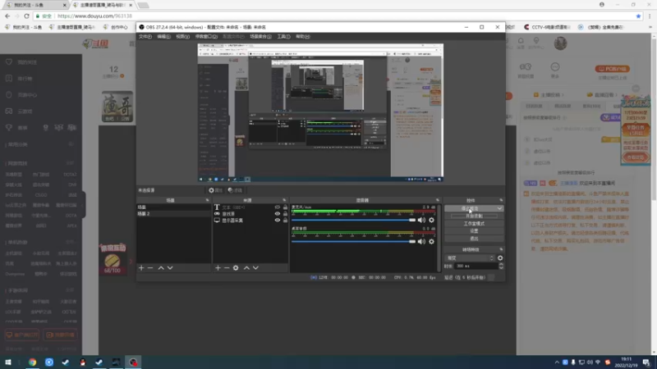Move scene up in Scenes panel
The image size is (657, 369).
tap(161, 268)
